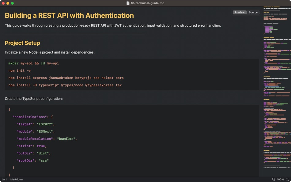Click the 100% zoom level label
The width and height of the screenshot is (291, 182).
pyautogui.click(x=280, y=180)
